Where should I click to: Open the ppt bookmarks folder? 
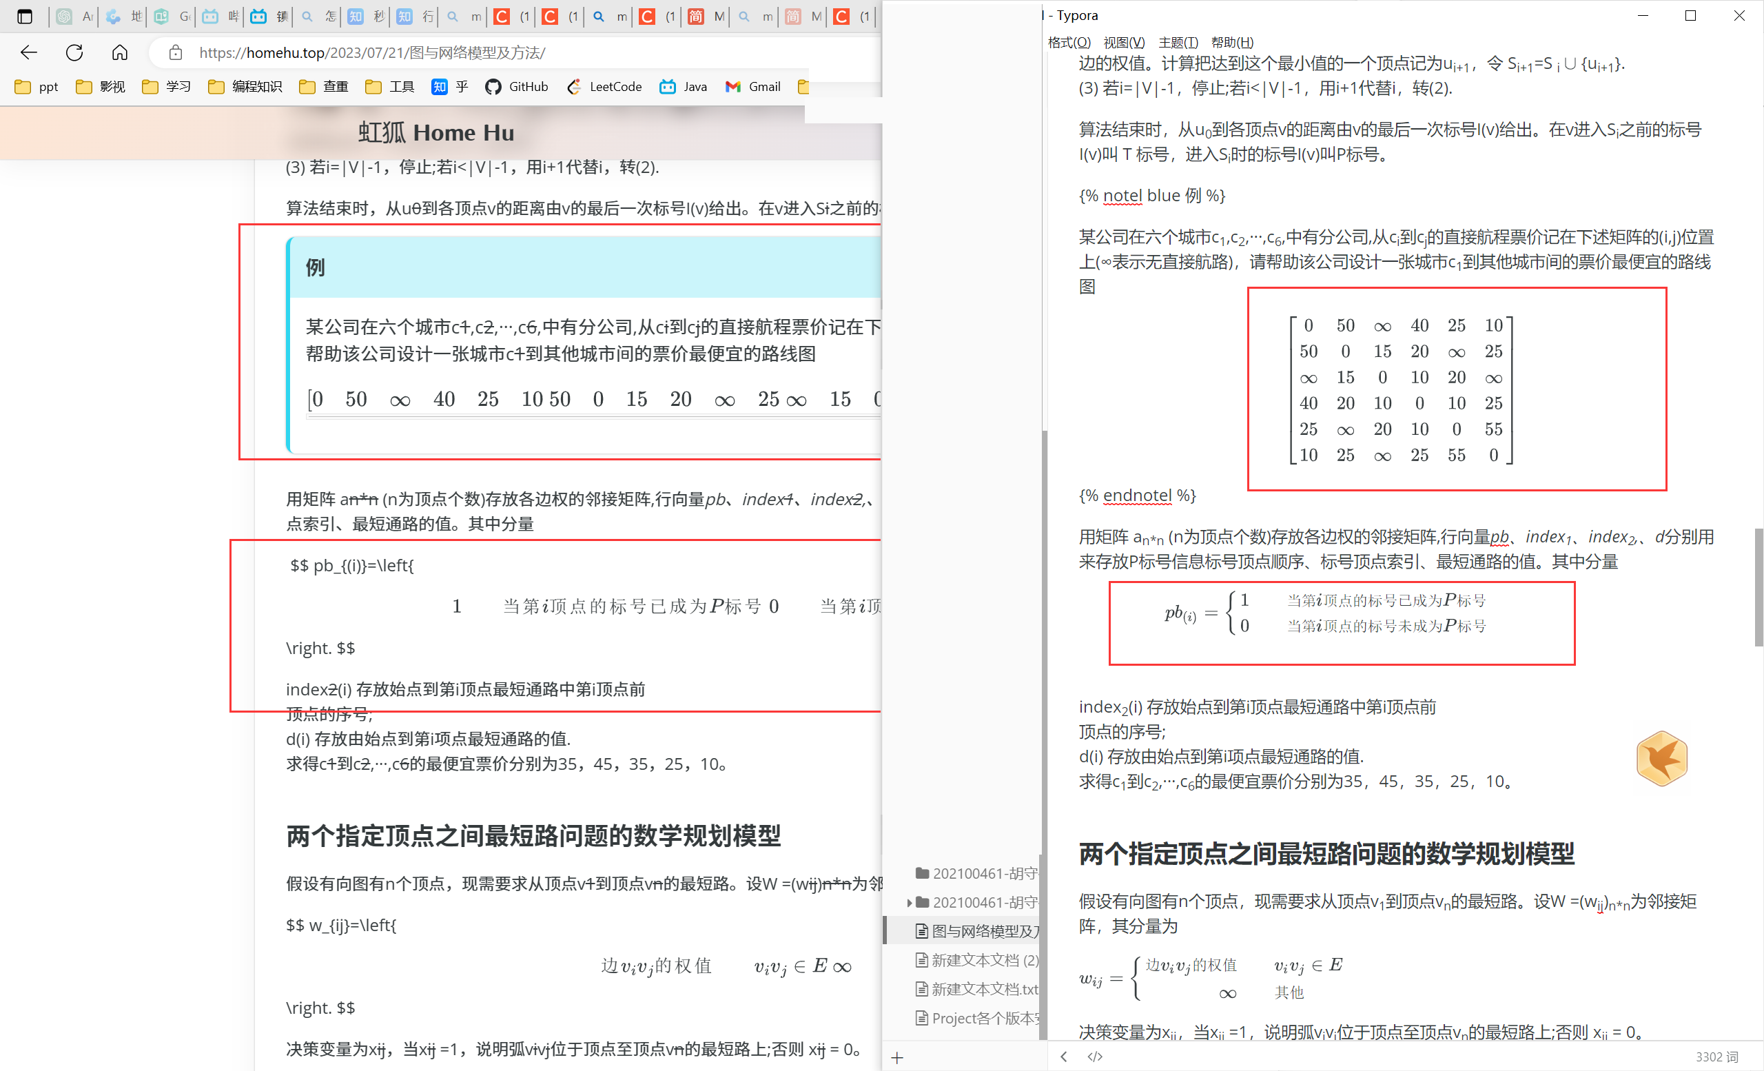(x=36, y=87)
